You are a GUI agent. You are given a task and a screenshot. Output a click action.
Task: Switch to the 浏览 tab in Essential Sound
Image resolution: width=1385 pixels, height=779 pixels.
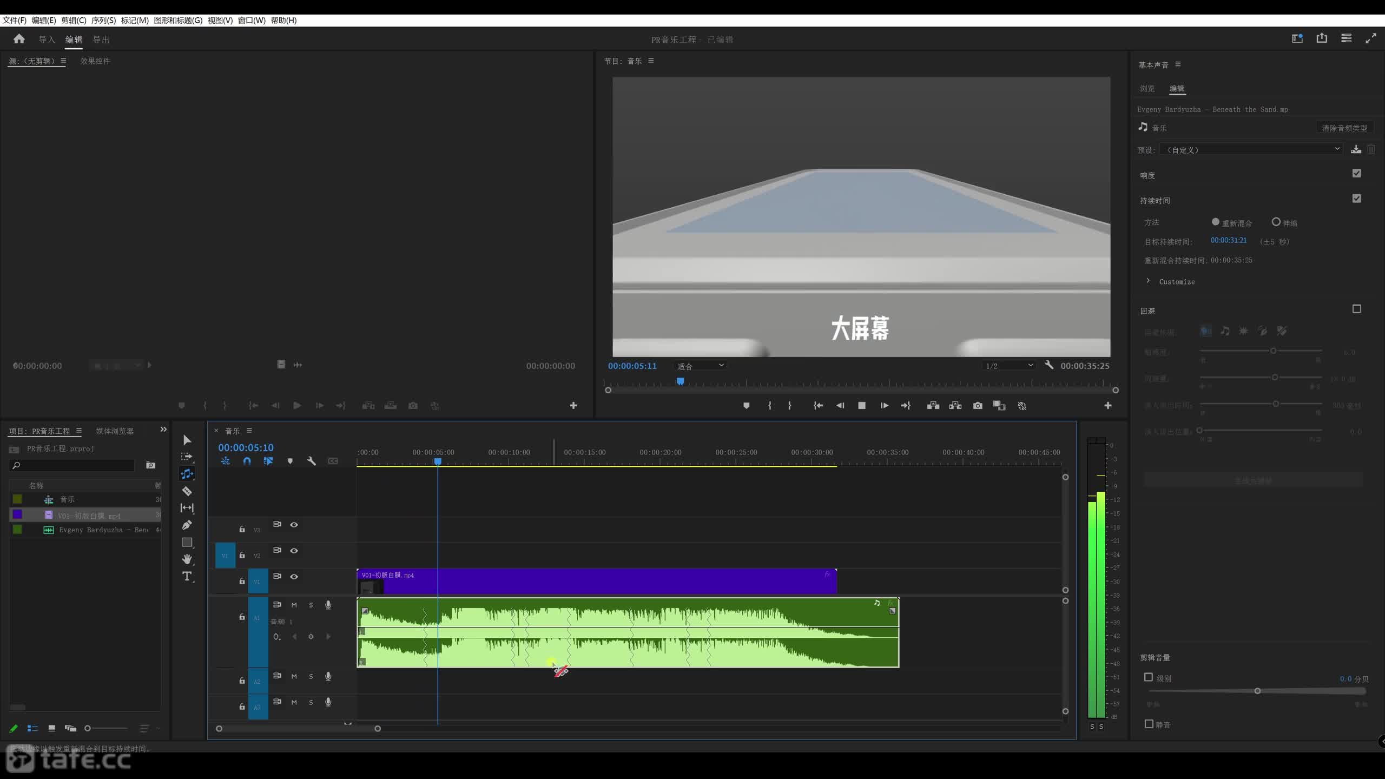coord(1147,89)
